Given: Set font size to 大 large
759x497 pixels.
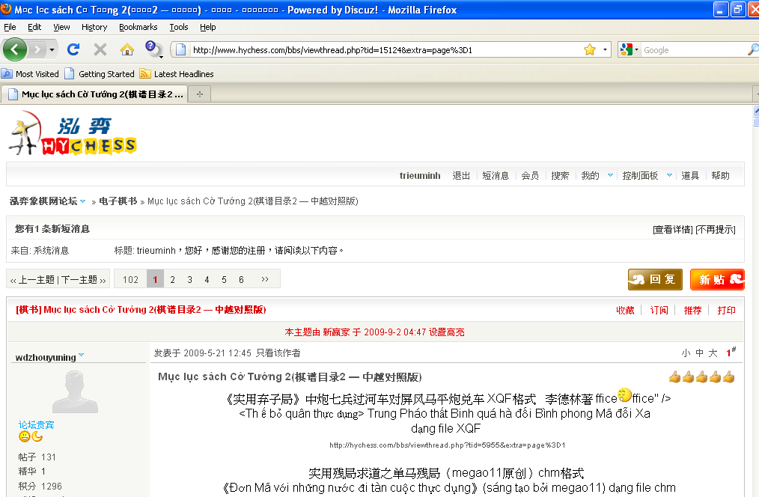Looking at the screenshot, I should 713,353.
